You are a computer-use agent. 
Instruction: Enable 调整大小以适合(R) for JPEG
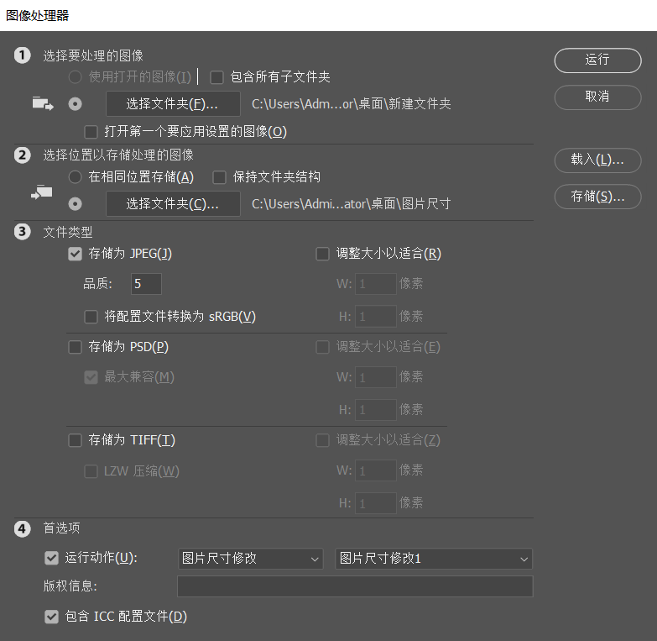[x=322, y=254]
